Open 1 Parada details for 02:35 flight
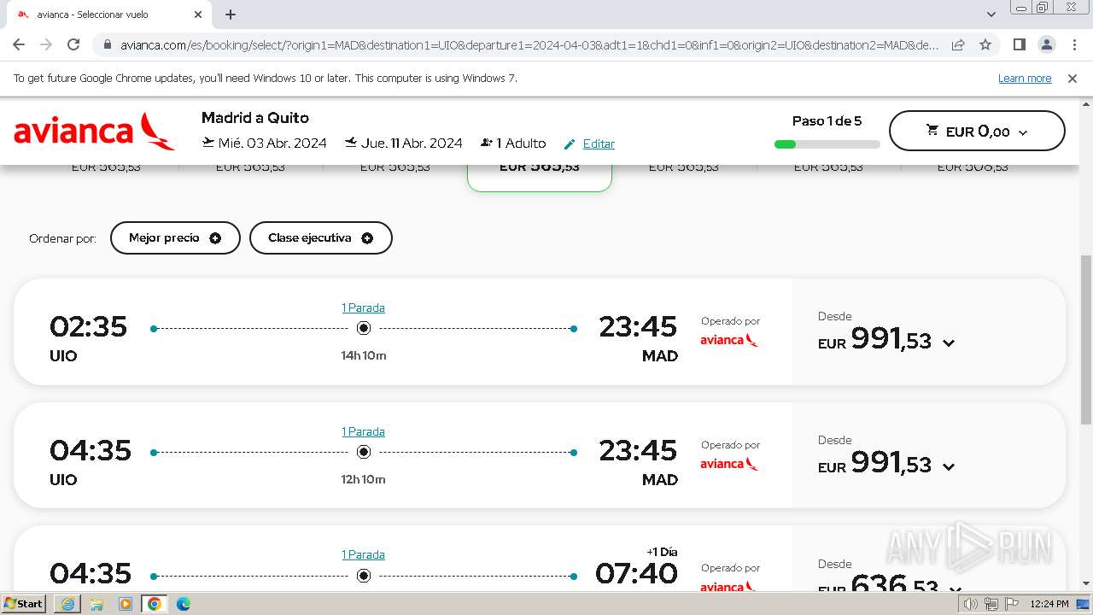The image size is (1093, 615). (x=363, y=307)
